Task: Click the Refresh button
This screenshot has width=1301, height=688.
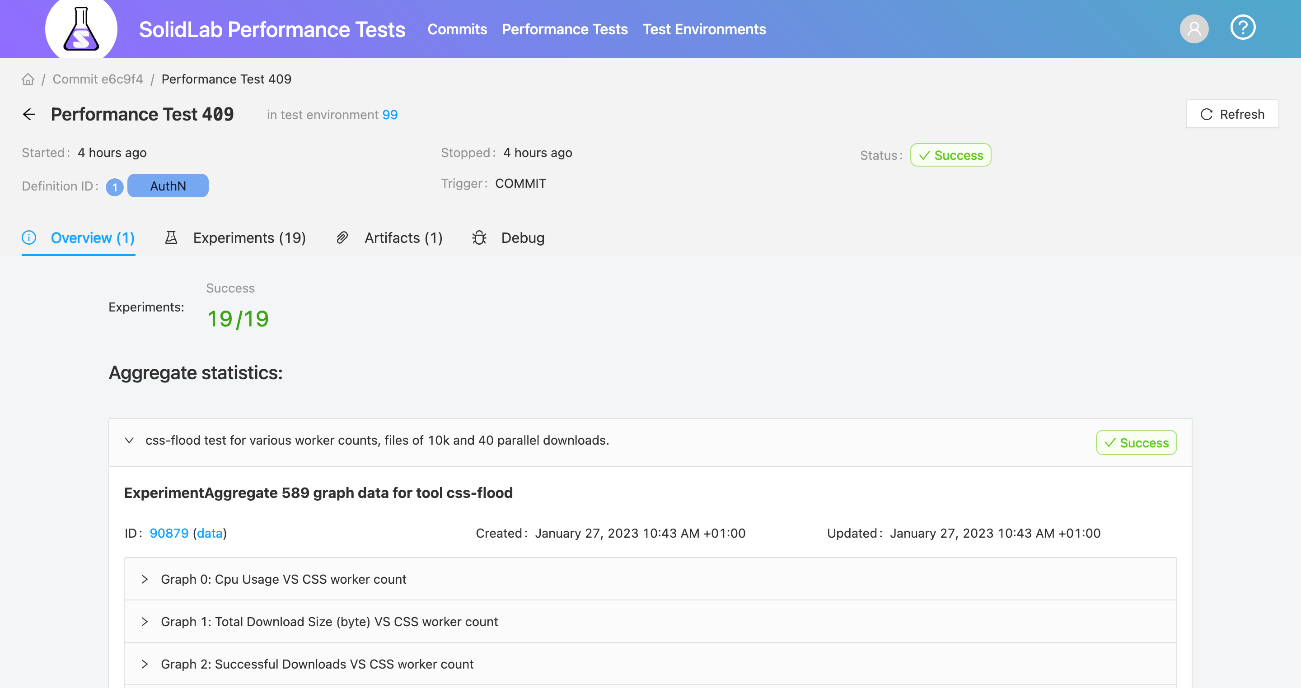Action: click(1233, 113)
